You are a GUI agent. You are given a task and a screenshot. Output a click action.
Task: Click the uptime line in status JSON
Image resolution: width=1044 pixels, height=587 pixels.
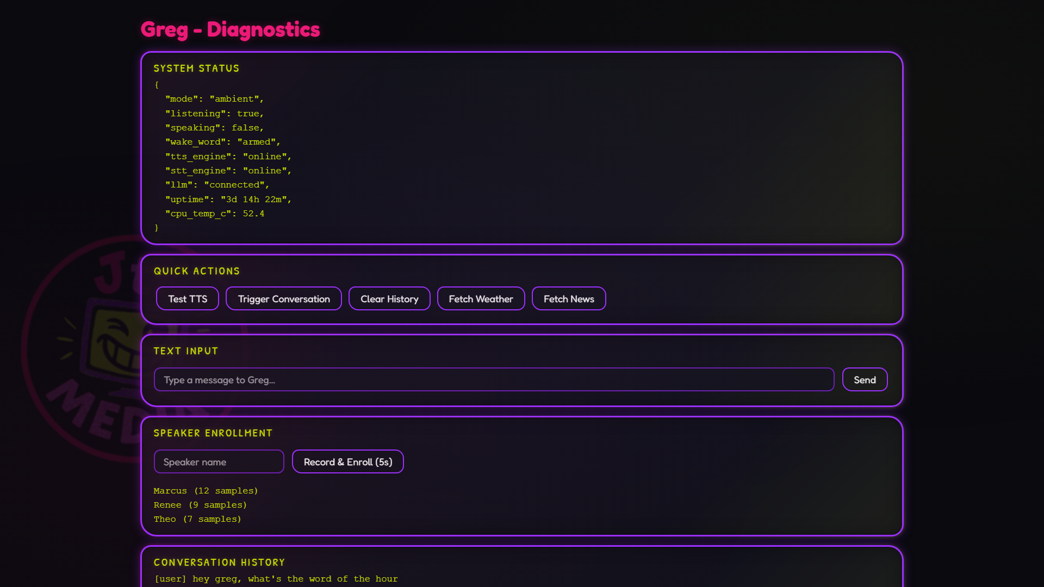pos(228,199)
